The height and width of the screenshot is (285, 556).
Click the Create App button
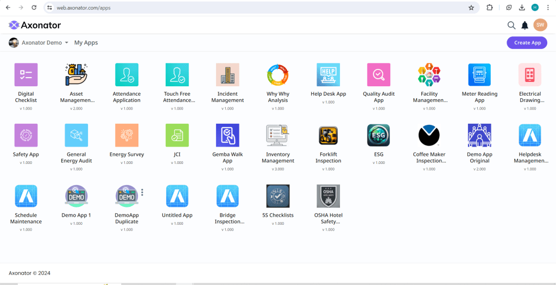point(527,43)
